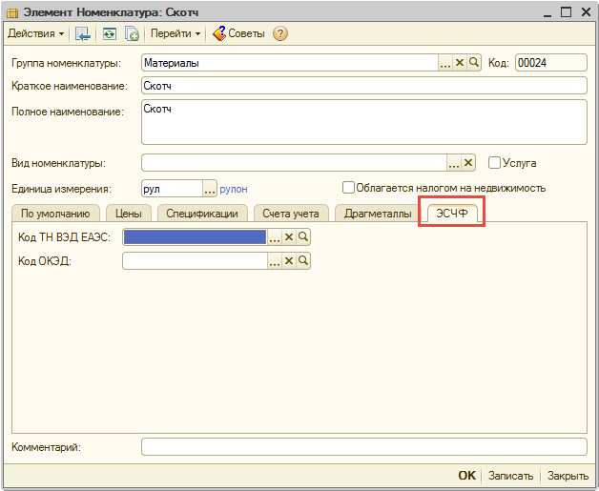Click the help question mark icon
The width and height of the screenshot is (599, 491).
click(x=280, y=33)
